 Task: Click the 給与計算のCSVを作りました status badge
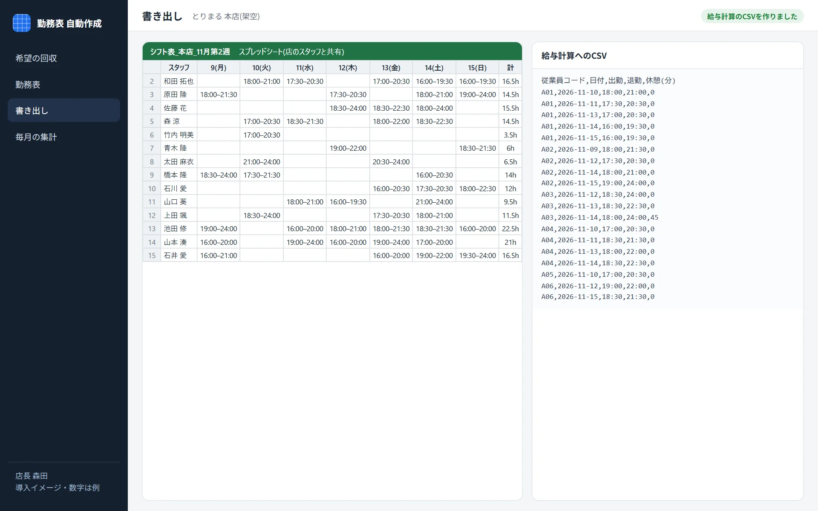[752, 16]
